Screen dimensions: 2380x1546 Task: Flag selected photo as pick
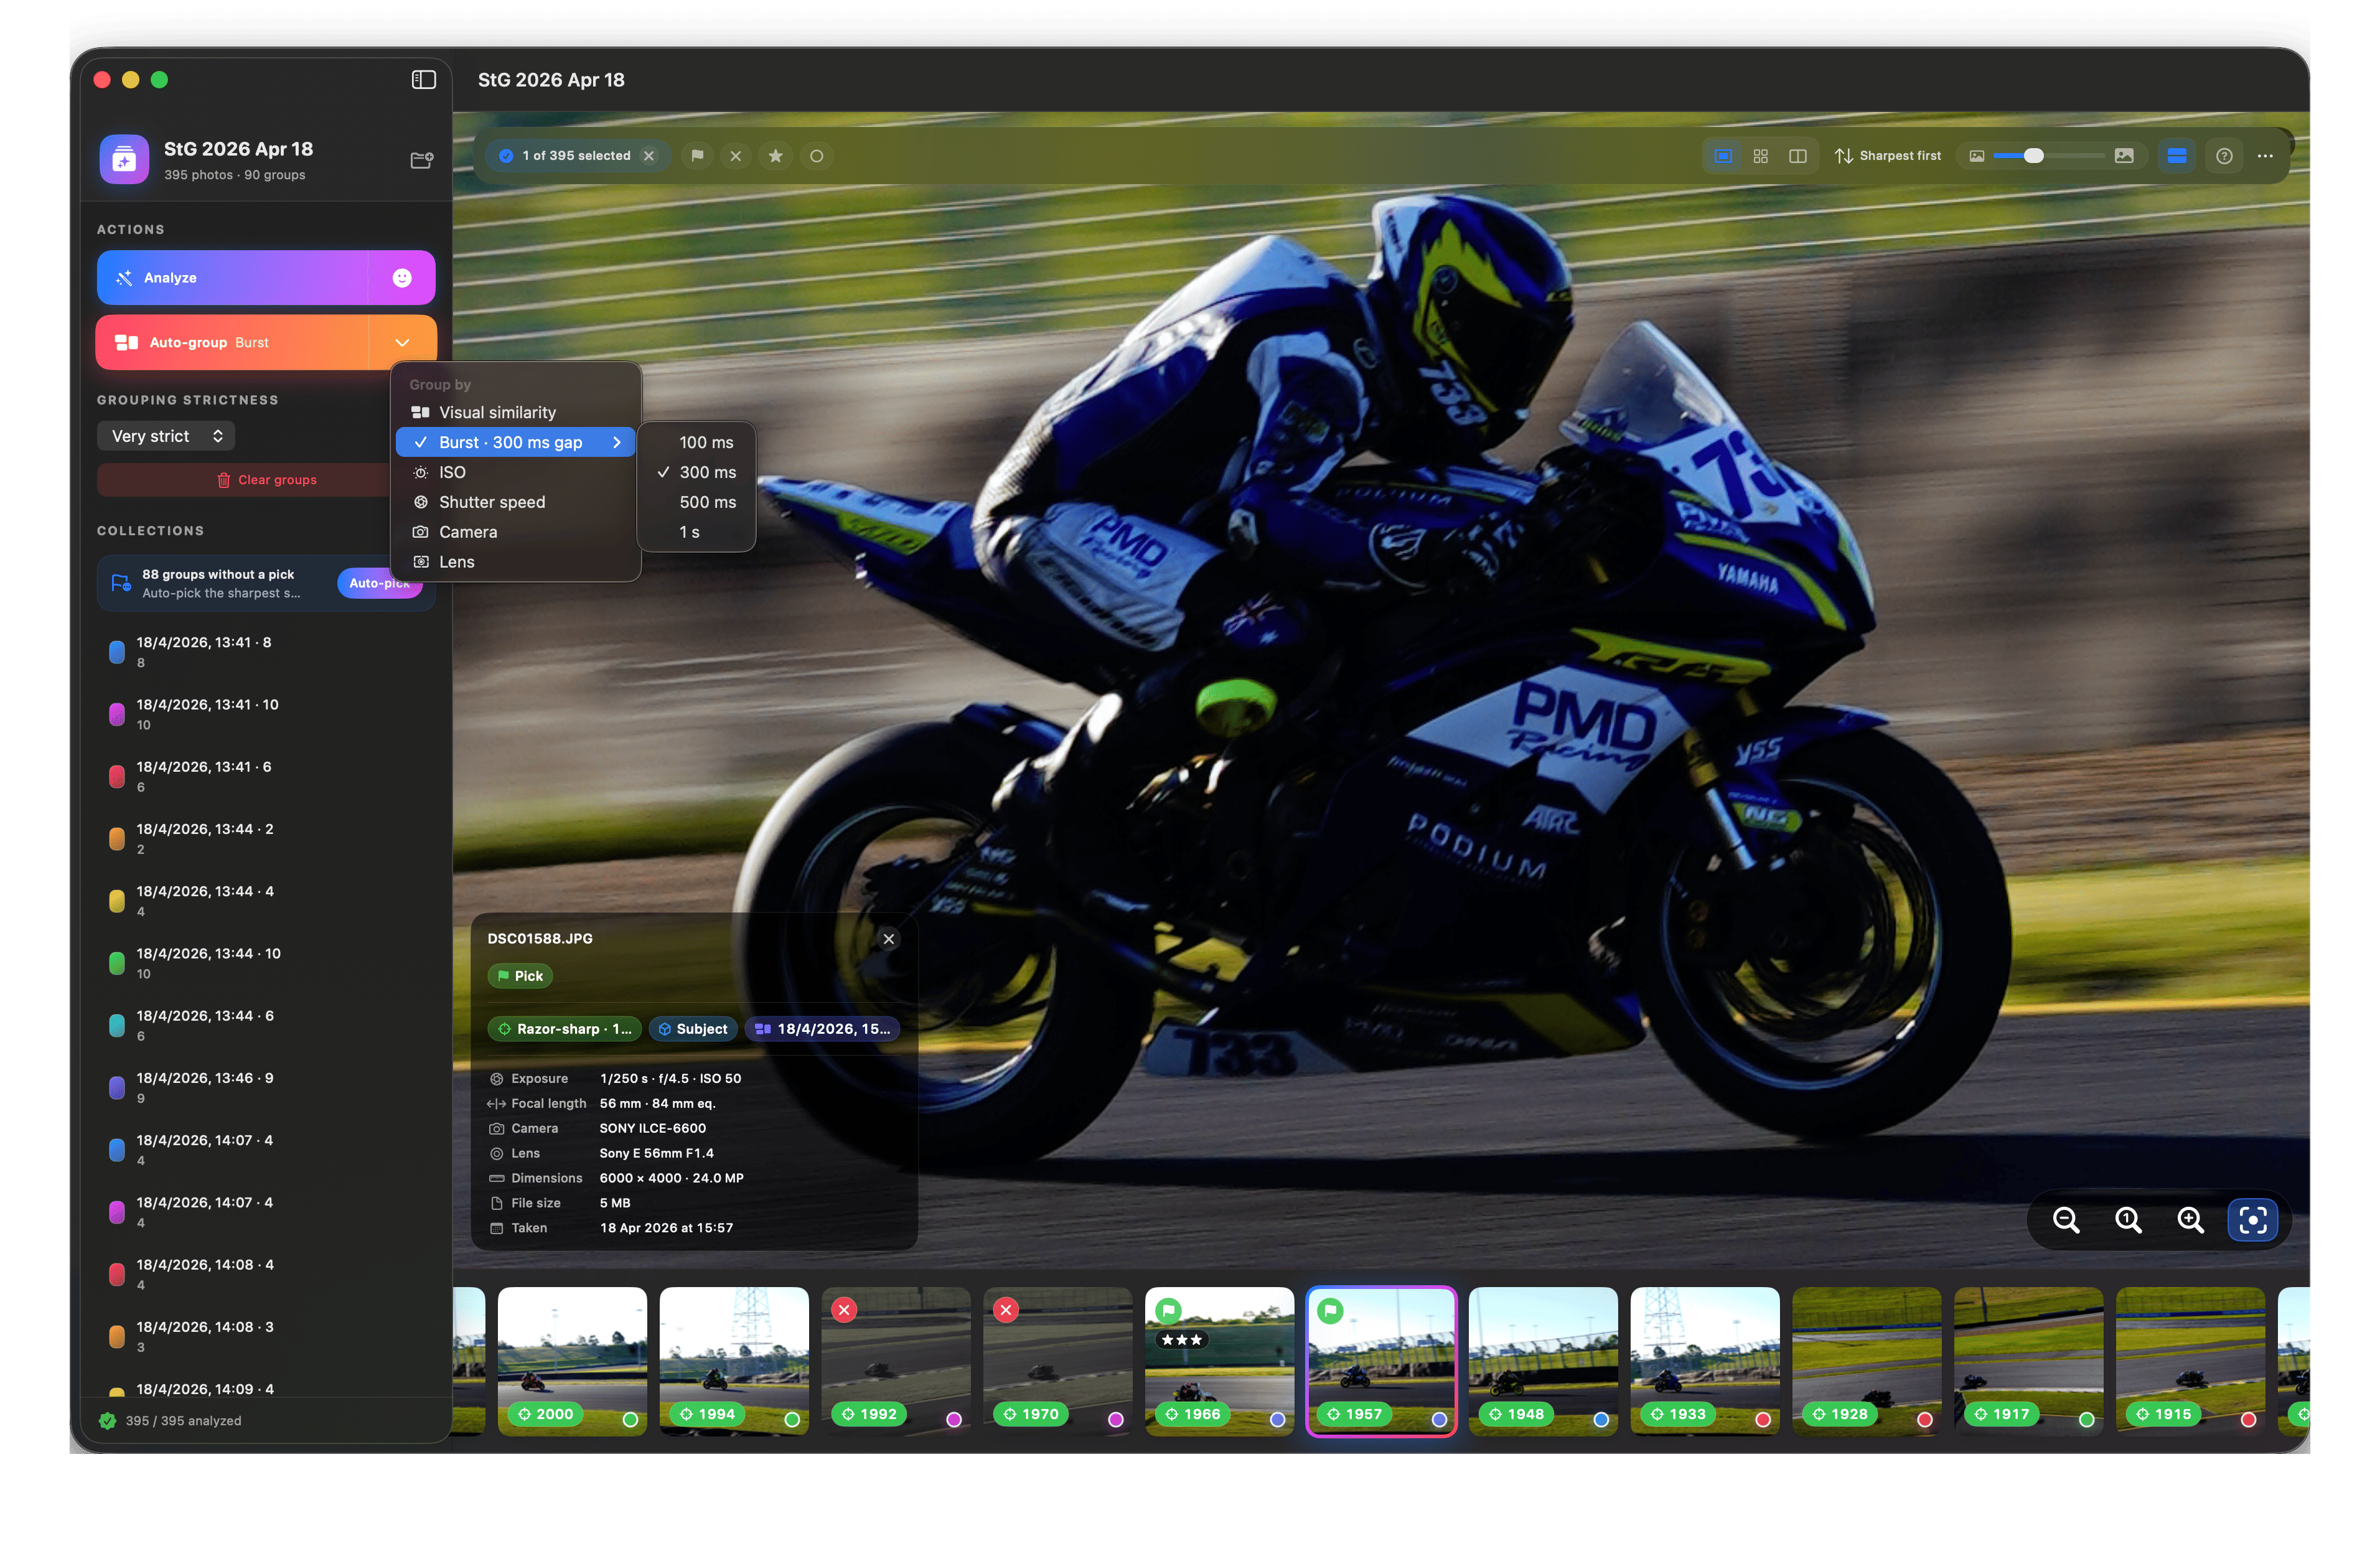(697, 156)
